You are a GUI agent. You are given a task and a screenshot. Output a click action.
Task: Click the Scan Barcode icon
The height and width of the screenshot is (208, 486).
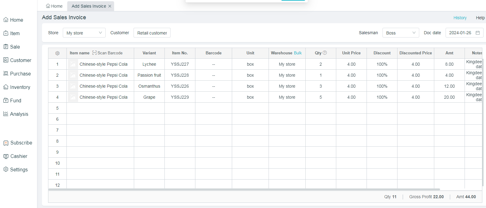pyautogui.click(x=94, y=53)
